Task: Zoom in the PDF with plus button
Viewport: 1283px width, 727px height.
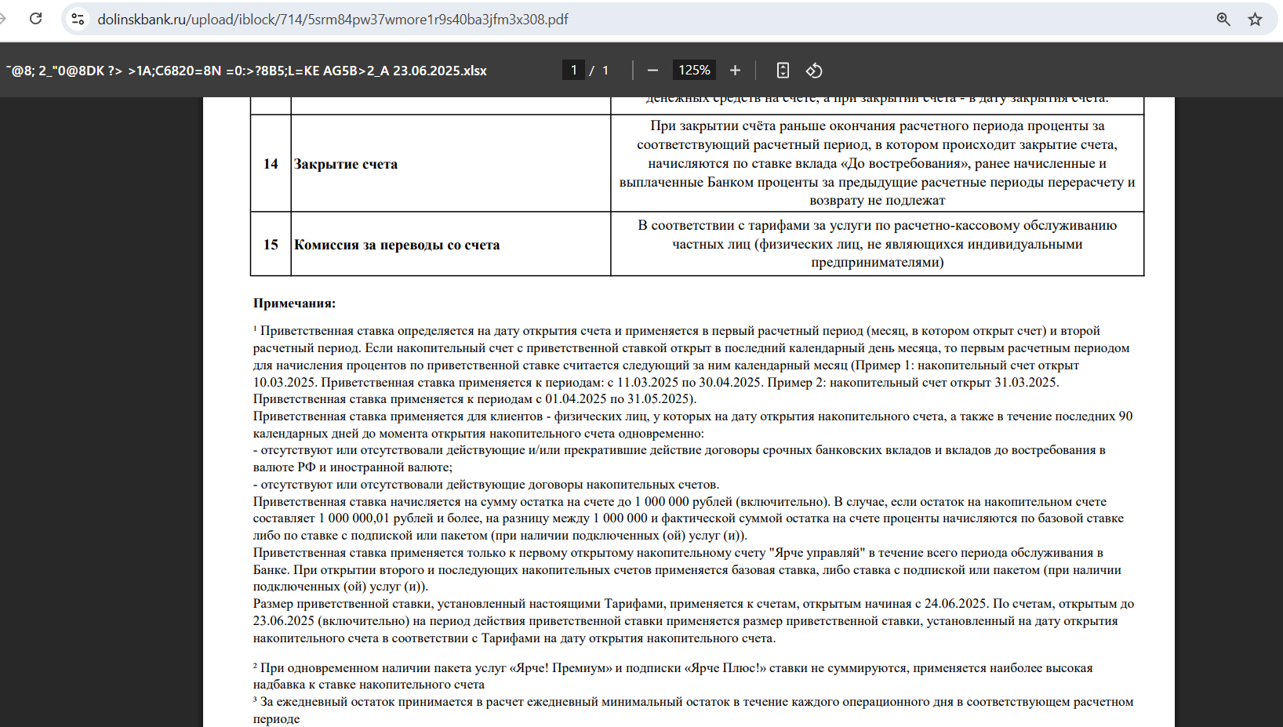Action: (x=735, y=70)
